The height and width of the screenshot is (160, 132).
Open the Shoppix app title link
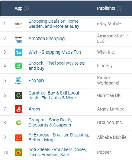[x=37, y=81]
